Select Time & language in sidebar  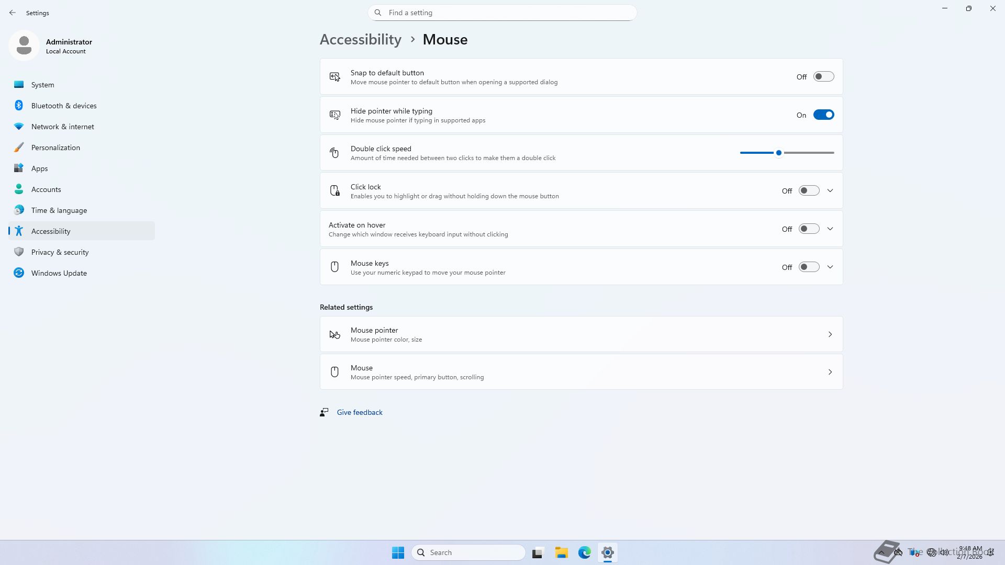59,210
